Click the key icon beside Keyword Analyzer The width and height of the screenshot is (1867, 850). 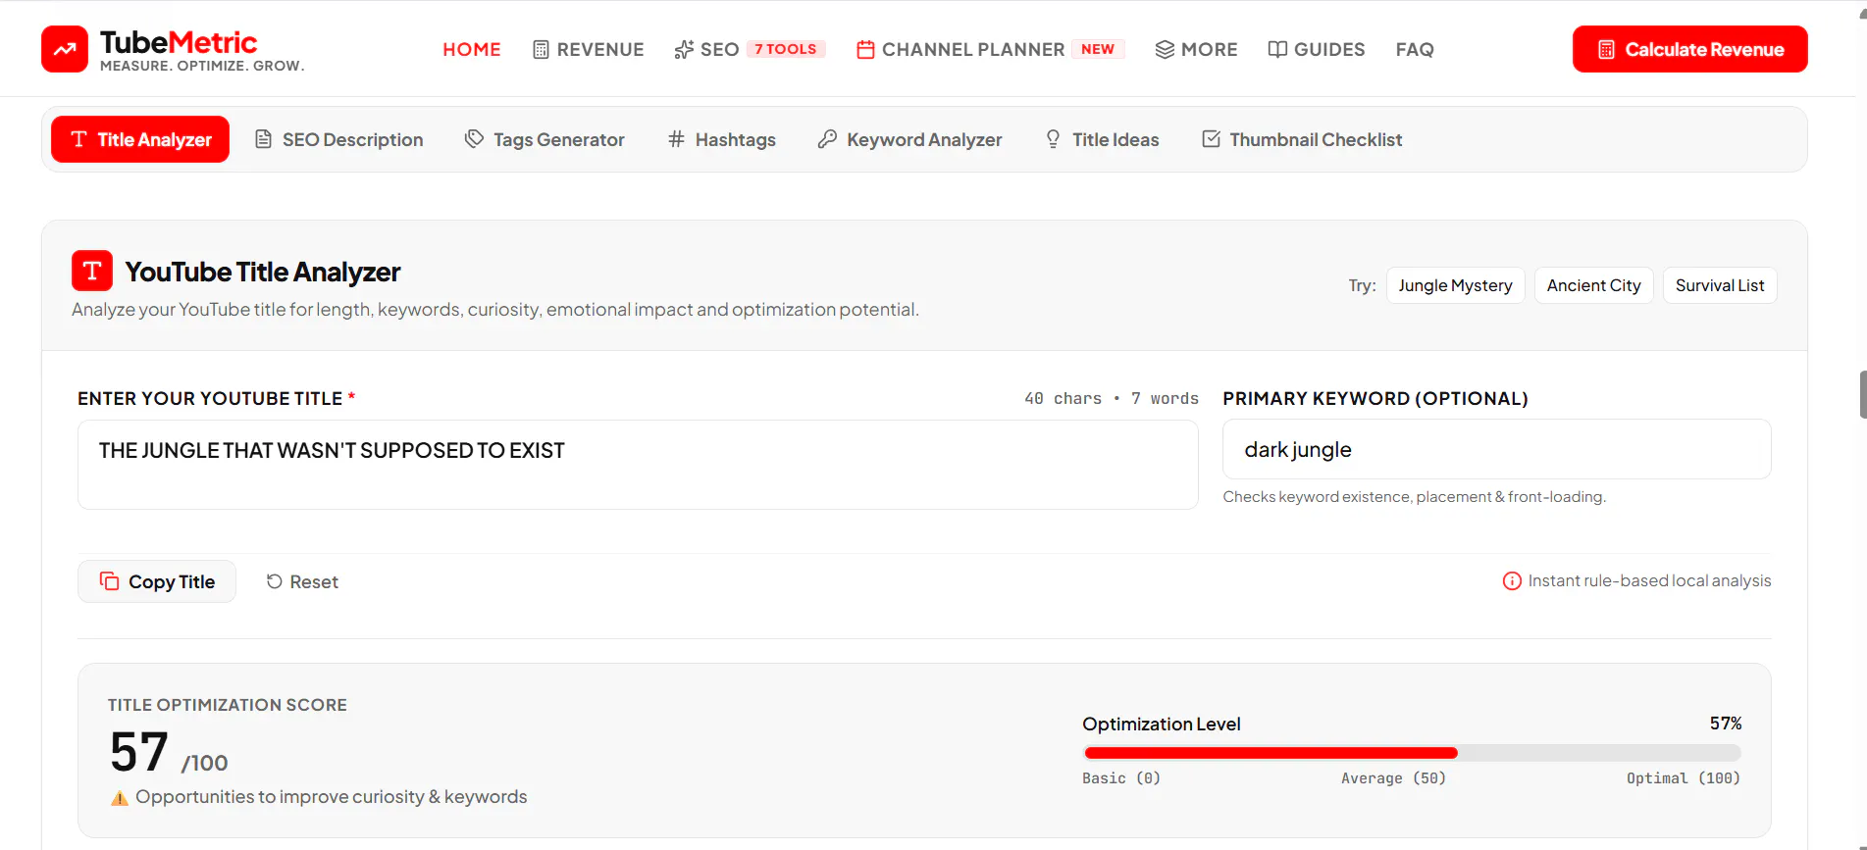[x=827, y=139]
